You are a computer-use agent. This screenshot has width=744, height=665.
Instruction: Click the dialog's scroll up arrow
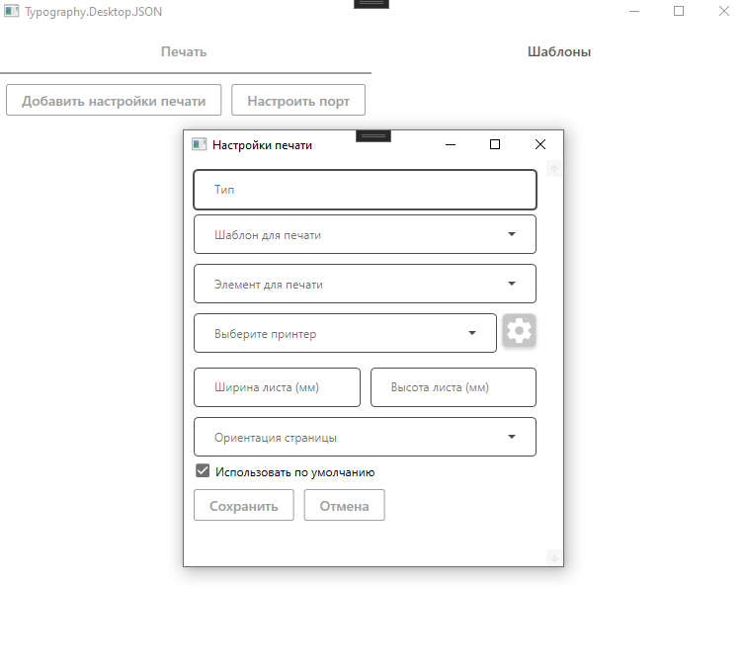point(554,169)
